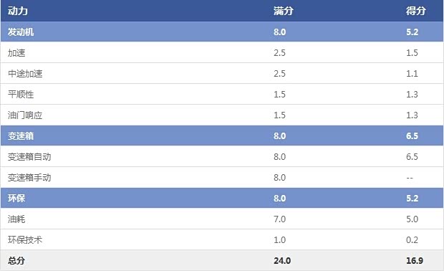Screen dimensions: 444x271
Task: Click the 环保 section header
Action: [222, 198]
